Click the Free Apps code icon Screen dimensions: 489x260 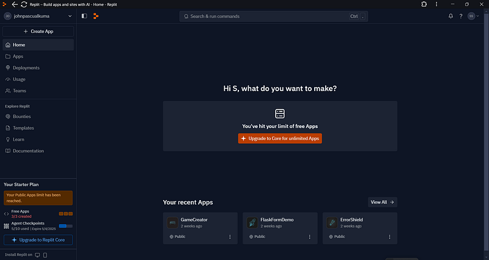pyautogui.click(x=6, y=214)
